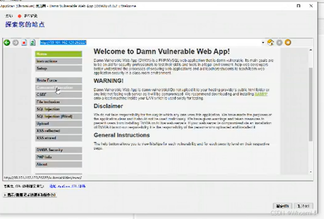Open the Brute Force page
324x219 pixels.
tap(59, 80)
